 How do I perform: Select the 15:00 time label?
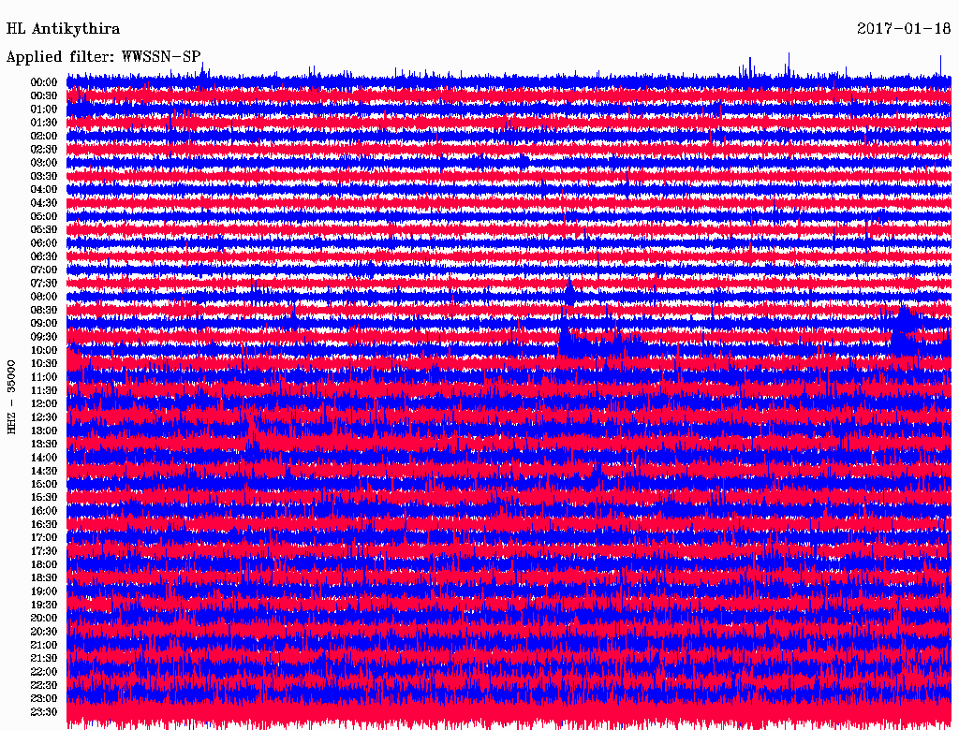44,484
